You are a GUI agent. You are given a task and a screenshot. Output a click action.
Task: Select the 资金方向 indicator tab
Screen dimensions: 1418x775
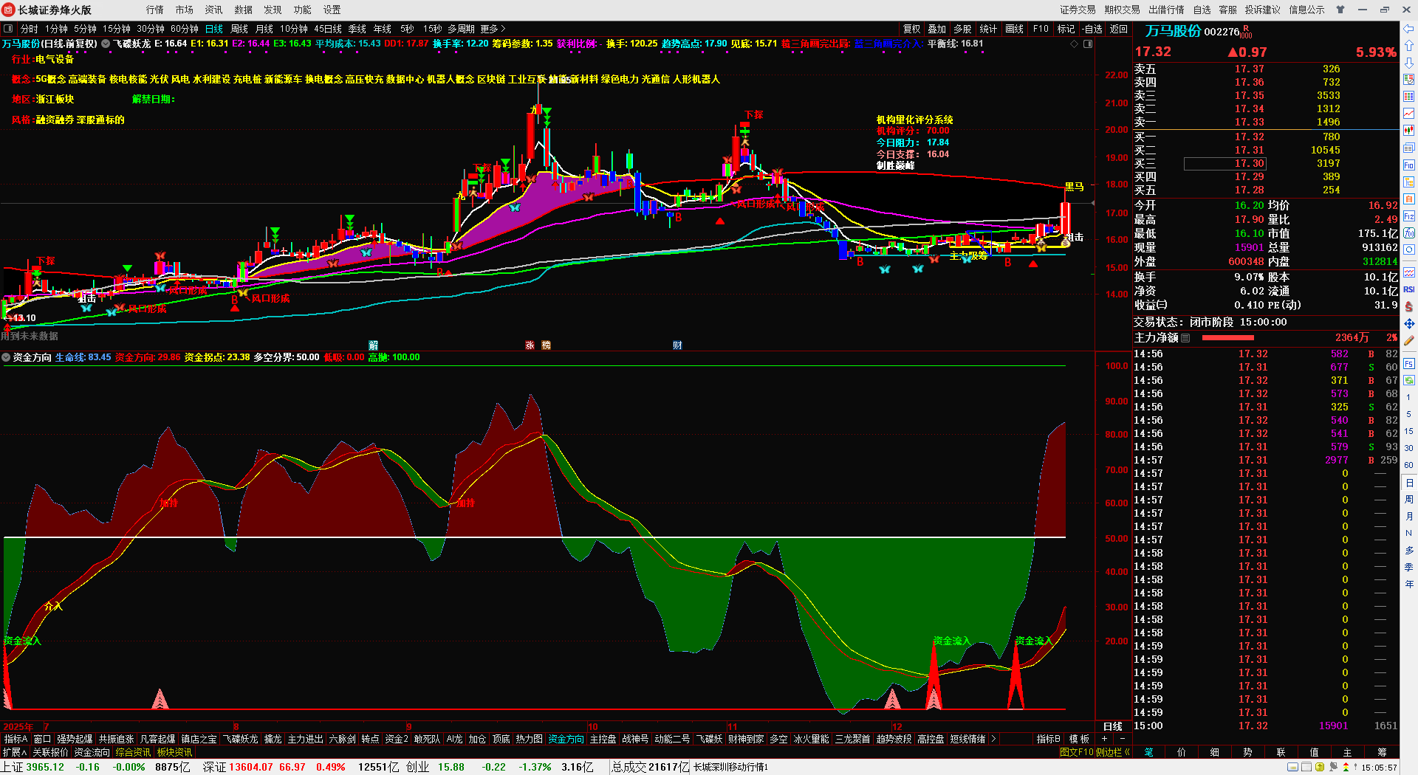click(x=566, y=739)
